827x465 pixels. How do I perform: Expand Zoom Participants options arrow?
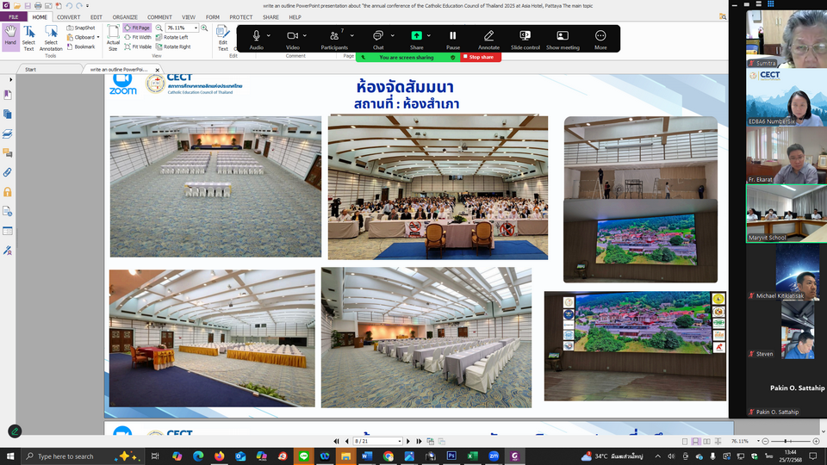(351, 35)
